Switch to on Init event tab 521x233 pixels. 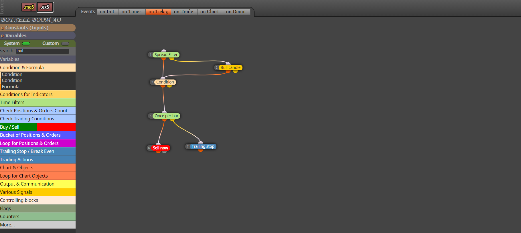click(108, 12)
